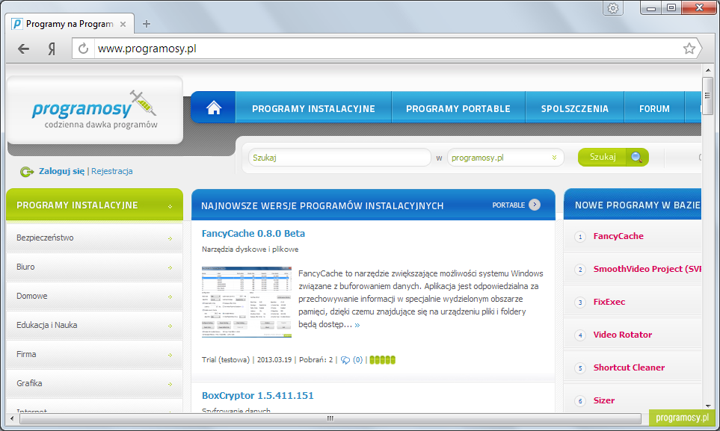720x431 pixels.
Task: Click the scroll down arrow of vertical scrollbar
Action: click(707, 406)
